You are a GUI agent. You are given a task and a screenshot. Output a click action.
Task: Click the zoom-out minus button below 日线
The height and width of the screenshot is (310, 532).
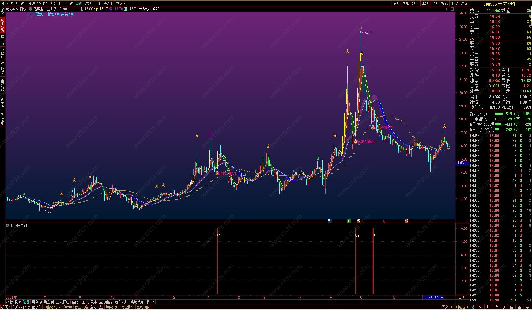(x=465, y=302)
